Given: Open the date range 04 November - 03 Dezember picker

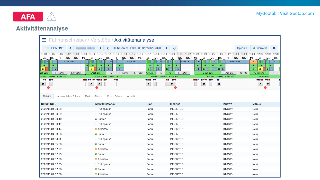Looking at the screenshot, I should 137,48.
